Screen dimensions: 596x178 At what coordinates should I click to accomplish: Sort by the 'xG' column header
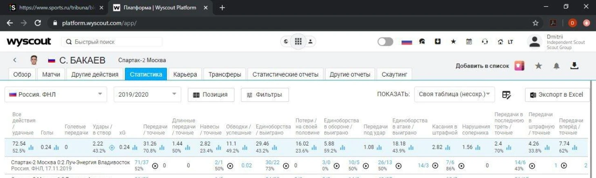pos(122,133)
